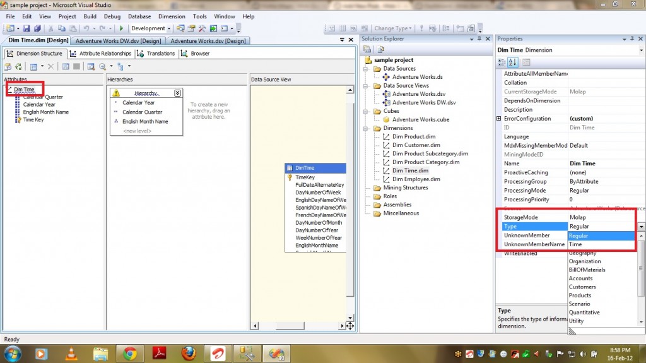Click the Process dimension icon in designer toolbar

tap(9, 66)
